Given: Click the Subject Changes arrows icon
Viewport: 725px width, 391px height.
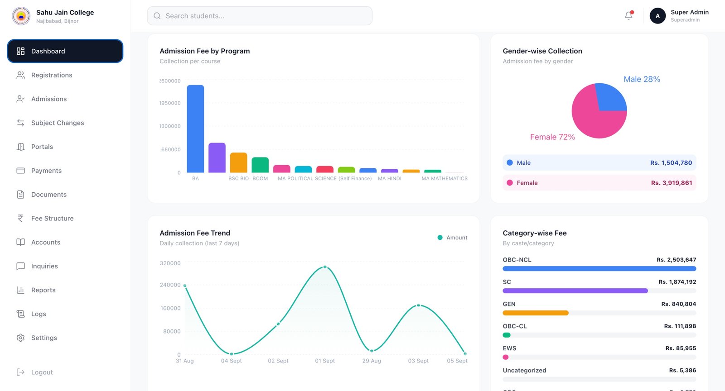Looking at the screenshot, I should pyautogui.click(x=20, y=123).
